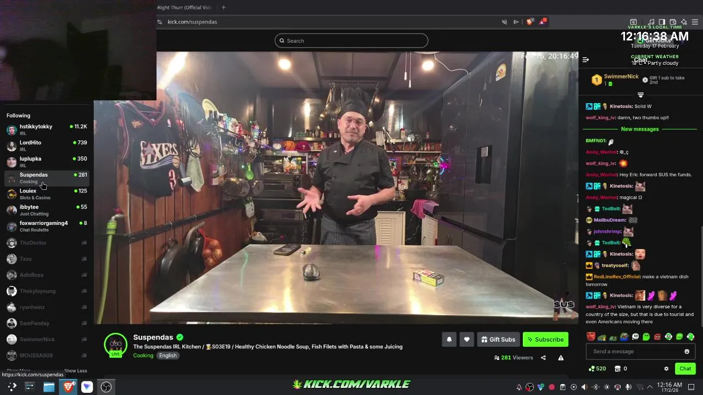Click the Gift Subs button

498,340
